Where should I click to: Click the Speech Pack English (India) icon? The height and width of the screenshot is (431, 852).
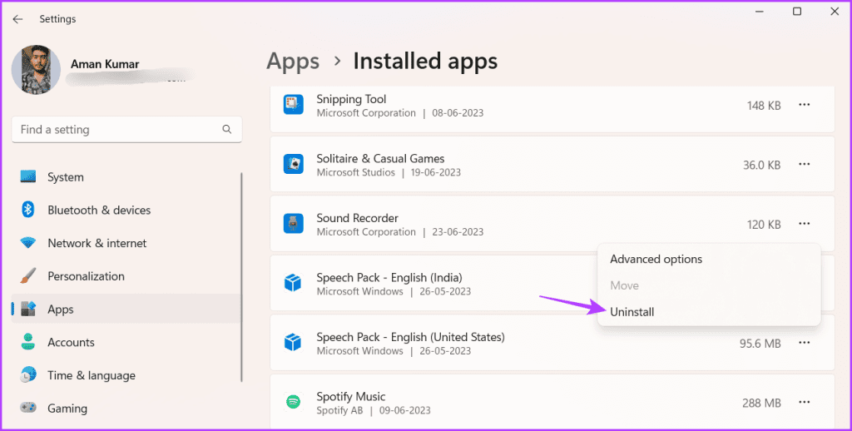pyautogui.click(x=293, y=283)
